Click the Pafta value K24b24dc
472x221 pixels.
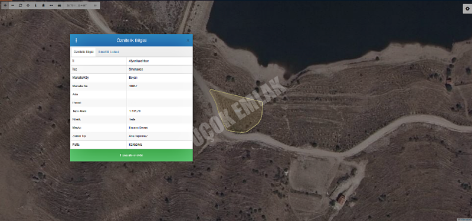[x=136, y=145]
